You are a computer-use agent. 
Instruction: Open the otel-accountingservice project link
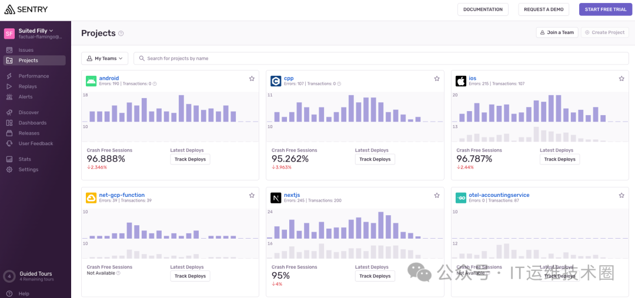pos(499,195)
